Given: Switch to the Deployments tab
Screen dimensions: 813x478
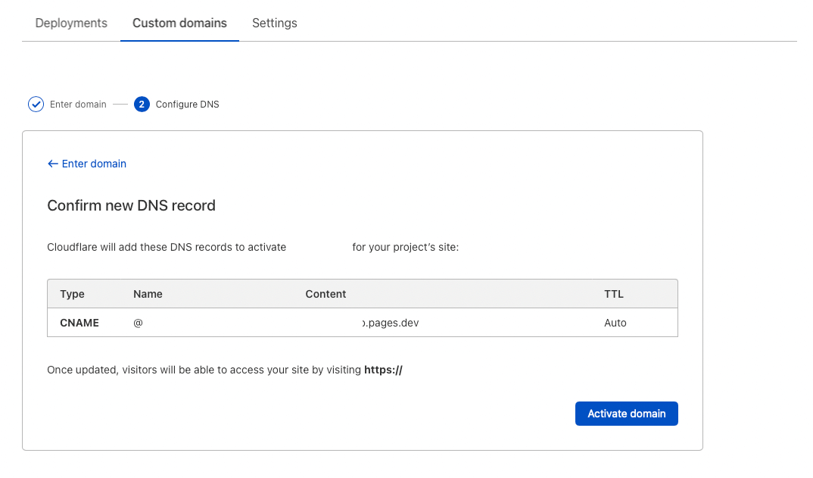Looking at the screenshot, I should tap(70, 23).
